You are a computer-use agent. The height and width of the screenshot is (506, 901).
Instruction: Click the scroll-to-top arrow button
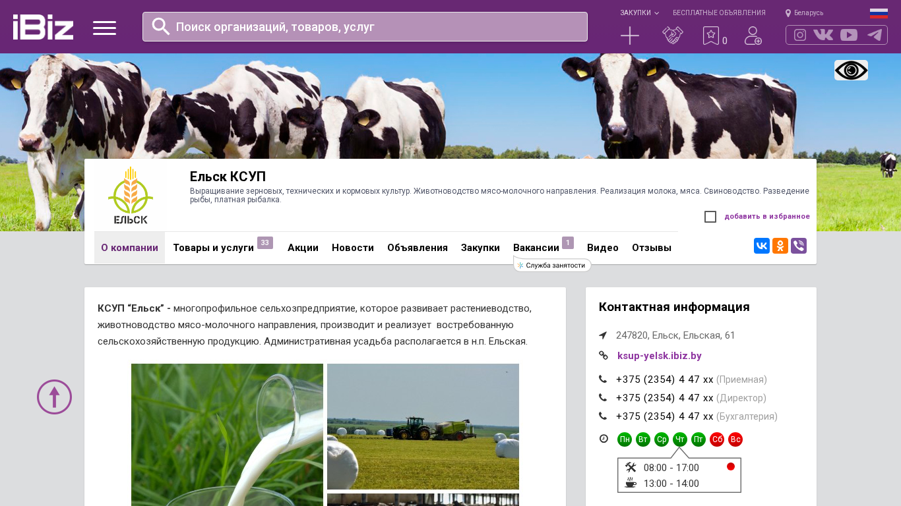[54, 397]
